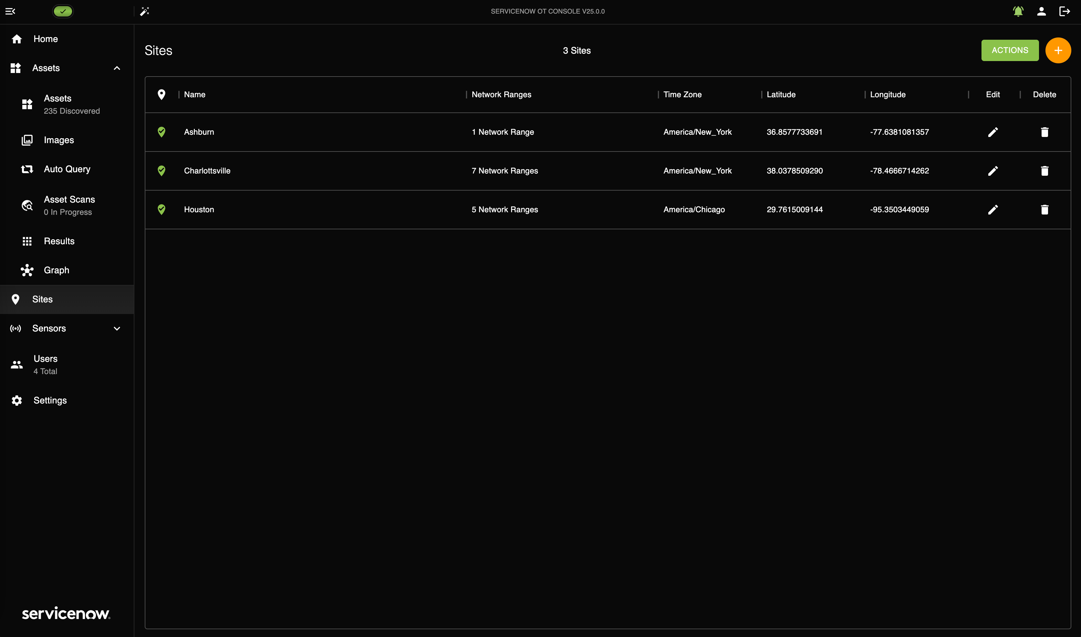Image resolution: width=1081 pixels, height=637 pixels.
Task: Sort by Longitude column header
Action: click(888, 94)
